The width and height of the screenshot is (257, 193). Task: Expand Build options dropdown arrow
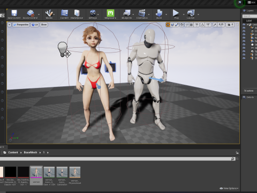coord(167,14)
